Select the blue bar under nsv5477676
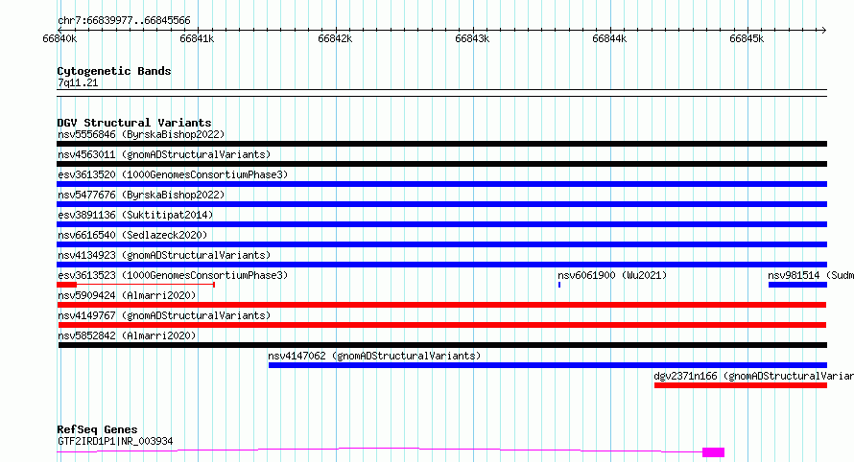854x462 pixels. pos(441,204)
